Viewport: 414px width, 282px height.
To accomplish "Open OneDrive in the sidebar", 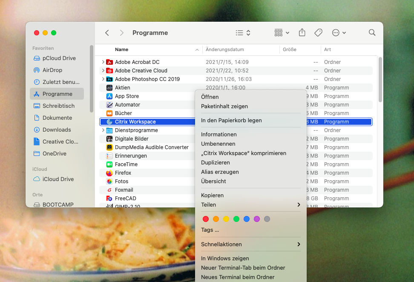I will [x=57, y=153].
